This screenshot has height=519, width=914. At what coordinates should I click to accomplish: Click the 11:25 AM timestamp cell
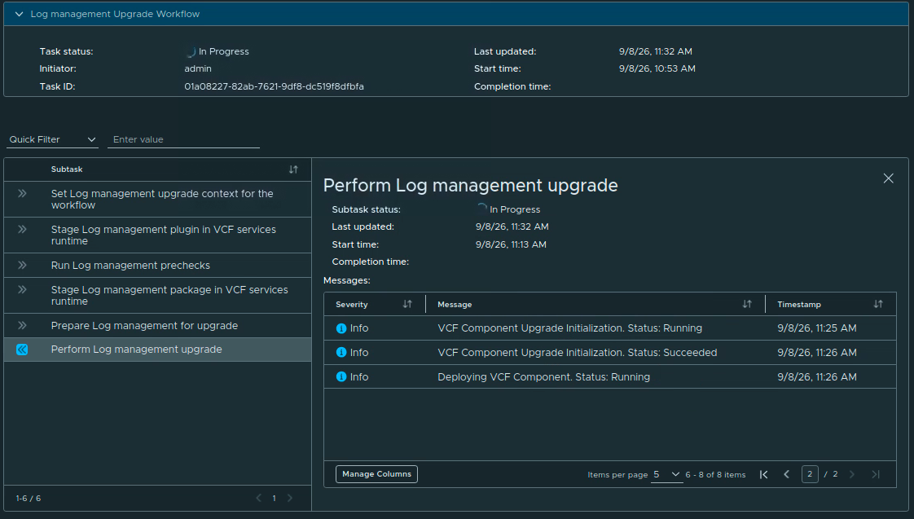[x=817, y=328]
